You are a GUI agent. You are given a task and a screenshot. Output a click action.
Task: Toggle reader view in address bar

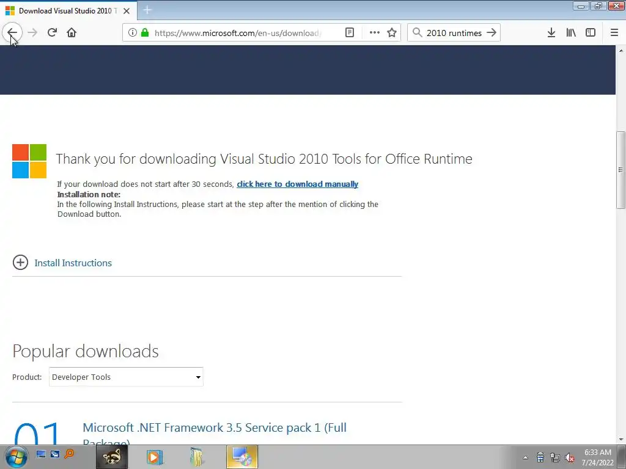(349, 33)
